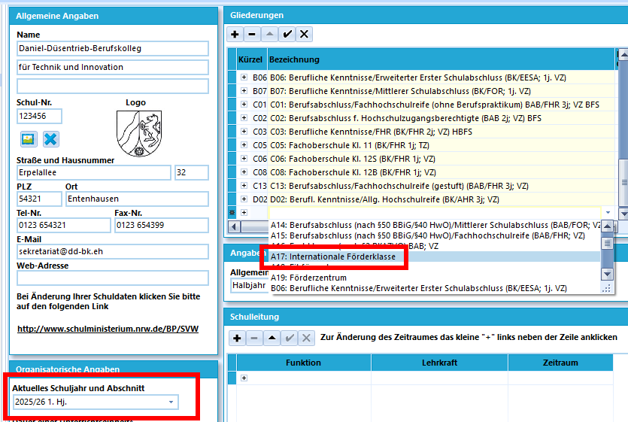Expand the D02 Allg. Hochschulreife row
Image resolution: width=628 pixels, height=422 pixels.
(244, 199)
